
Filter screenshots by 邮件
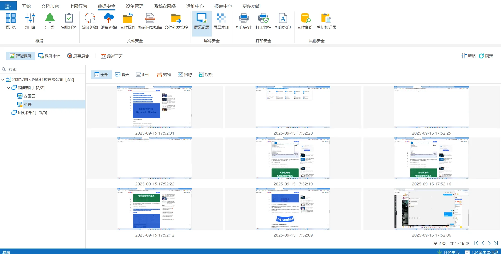click(x=143, y=75)
